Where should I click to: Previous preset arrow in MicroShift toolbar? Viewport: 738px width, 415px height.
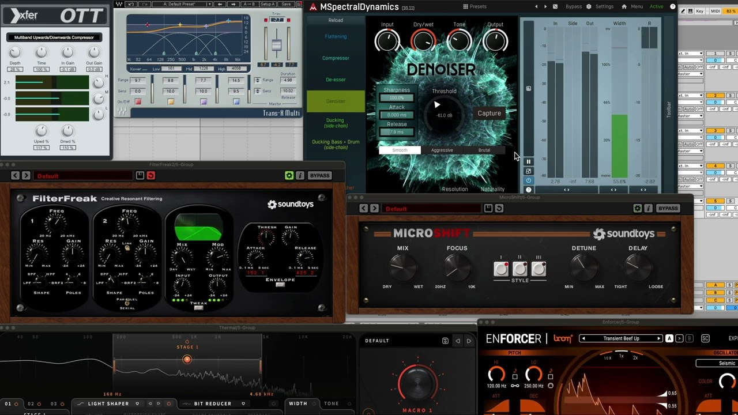coord(363,208)
